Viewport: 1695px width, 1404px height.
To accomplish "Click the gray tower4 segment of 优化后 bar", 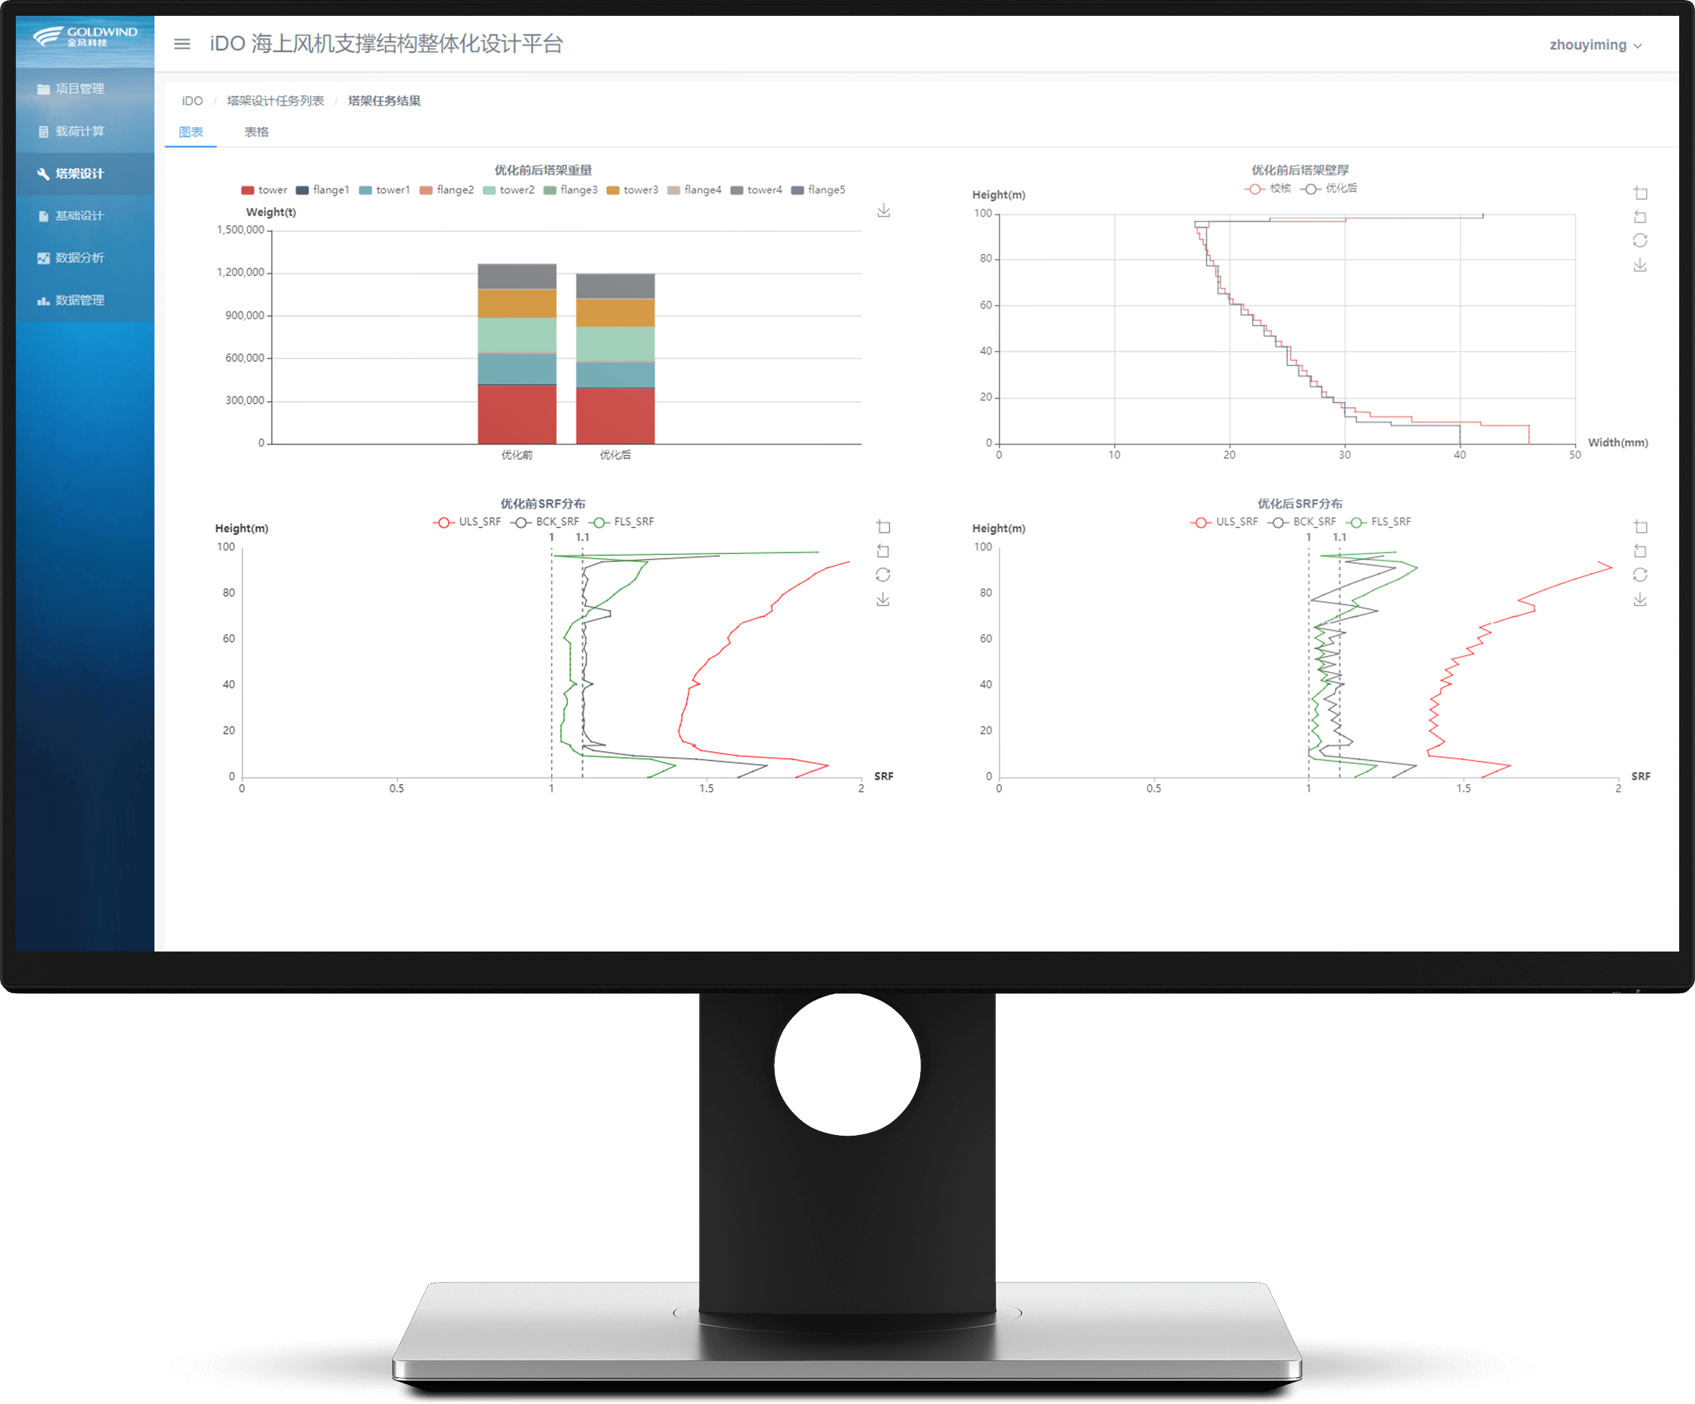I will click(x=616, y=287).
